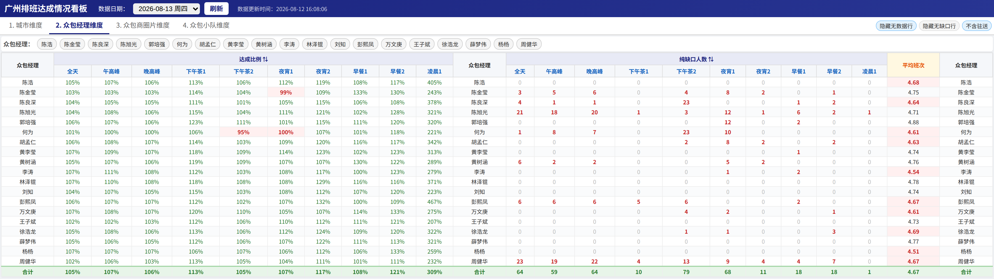Click the 合计 309% total cell

pyautogui.click(x=435, y=272)
